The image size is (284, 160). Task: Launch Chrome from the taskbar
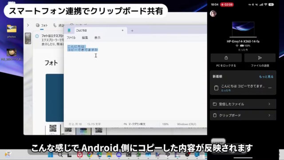(x=90, y=155)
